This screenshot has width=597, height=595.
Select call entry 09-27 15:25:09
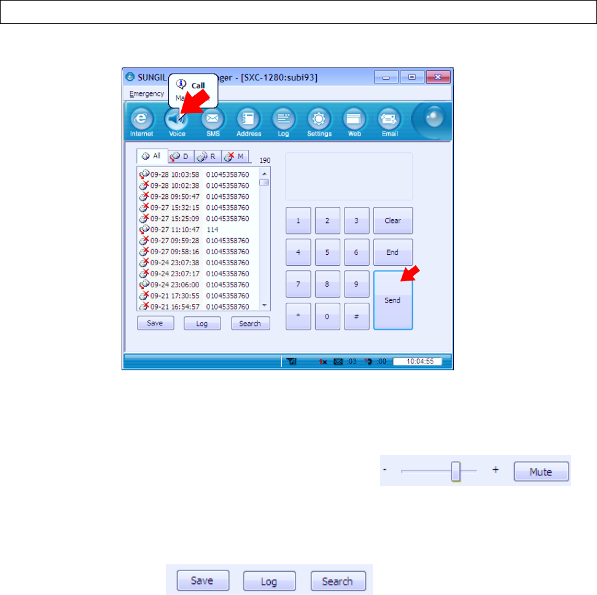pyautogui.click(x=198, y=219)
